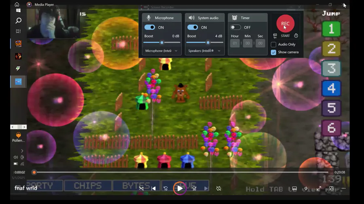
Task: Open the BYTES menu in the game
Action: (x=136, y=185)
